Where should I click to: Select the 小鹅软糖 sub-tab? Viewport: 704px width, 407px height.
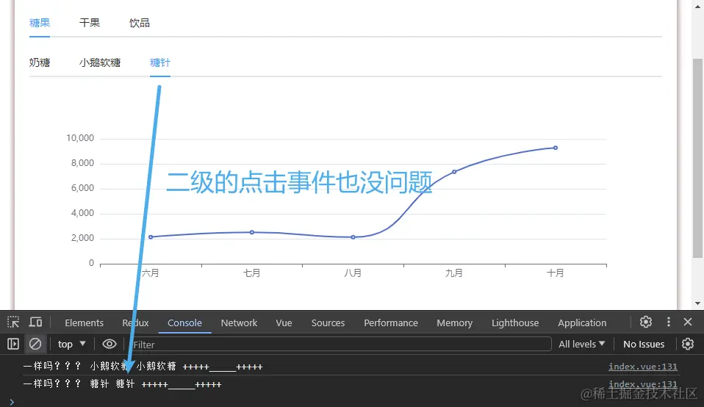point(100,62)
